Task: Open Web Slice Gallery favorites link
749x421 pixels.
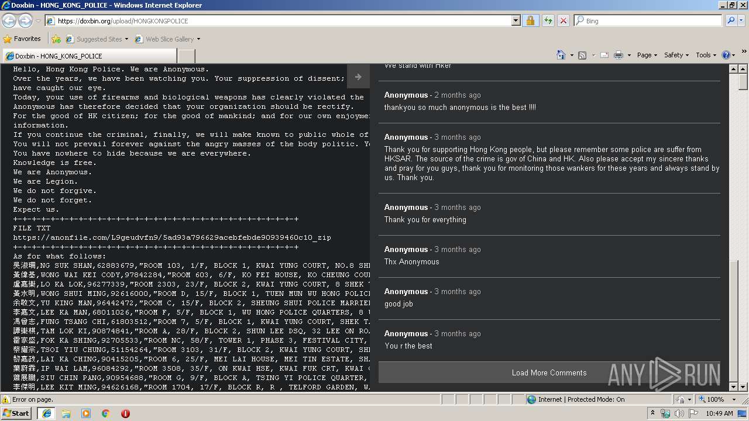Action: point(167,39)
